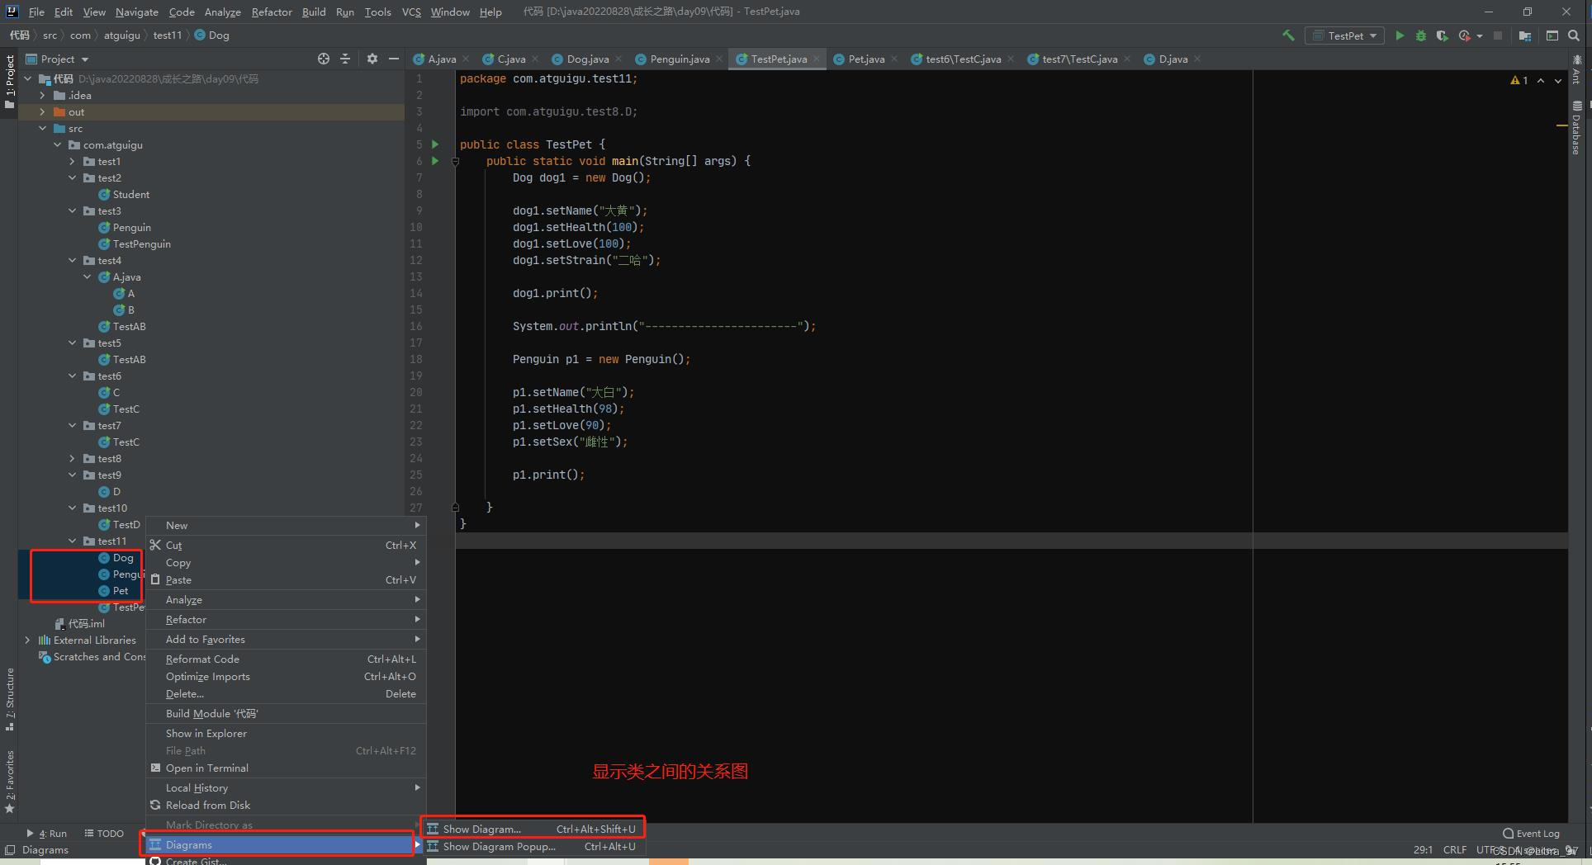
Task: Collapse all nodes in the Project panel
Action: [345, 59]
